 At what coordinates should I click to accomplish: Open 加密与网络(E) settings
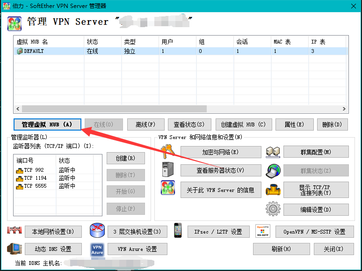pyautogui.click(x=221, y=152)
